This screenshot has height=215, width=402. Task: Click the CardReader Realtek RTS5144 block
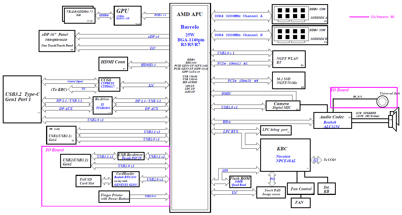pos(126,179)
